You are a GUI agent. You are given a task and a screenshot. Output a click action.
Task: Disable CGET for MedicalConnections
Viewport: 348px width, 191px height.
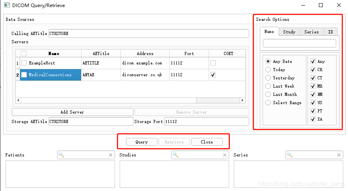click(x=213, y=75)
